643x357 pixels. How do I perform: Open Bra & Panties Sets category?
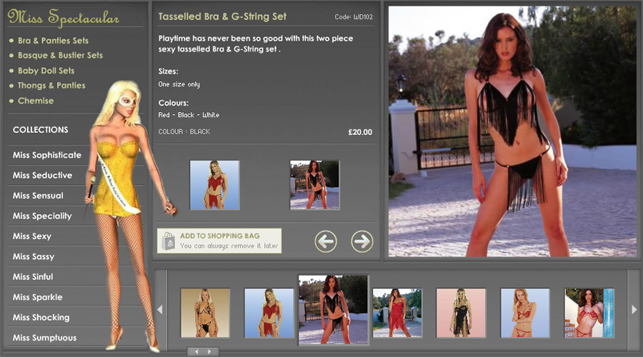click(53, 41)
